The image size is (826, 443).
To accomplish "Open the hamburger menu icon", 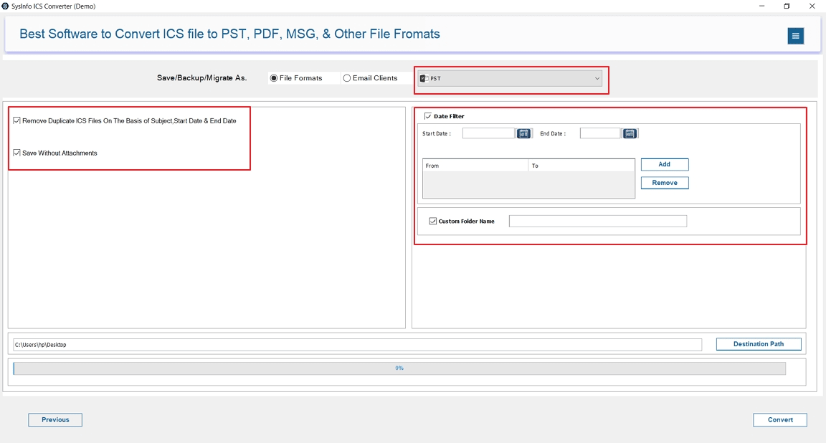I will [795, 36].
